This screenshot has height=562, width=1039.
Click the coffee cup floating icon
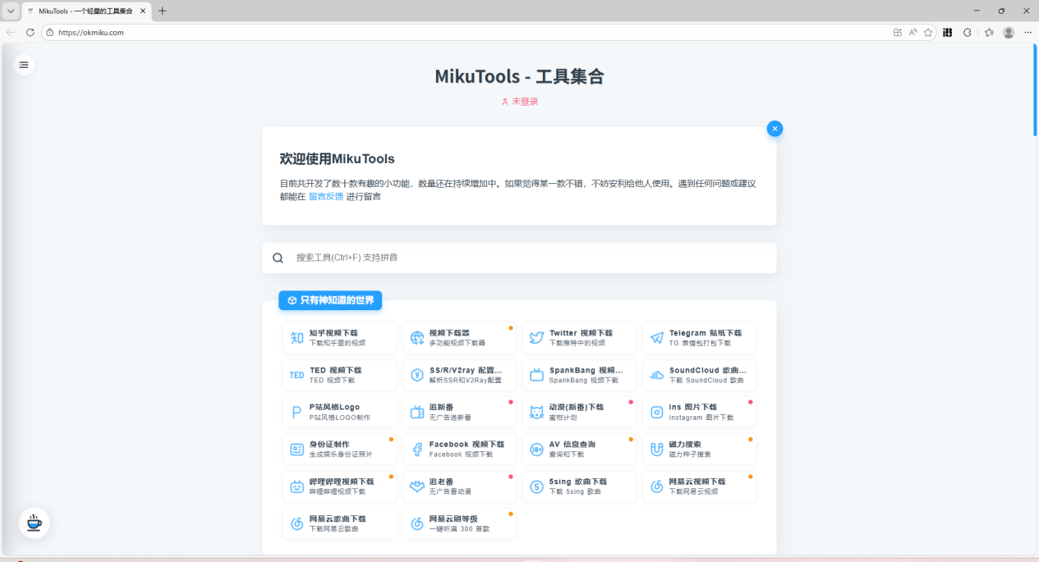34,523
